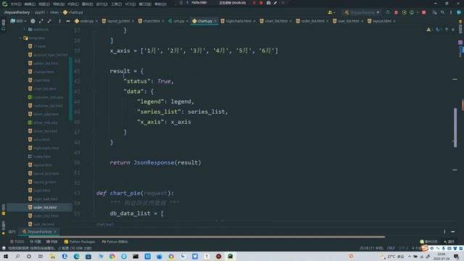
Task: Close the order.py tab
Action: click(96, 21)
